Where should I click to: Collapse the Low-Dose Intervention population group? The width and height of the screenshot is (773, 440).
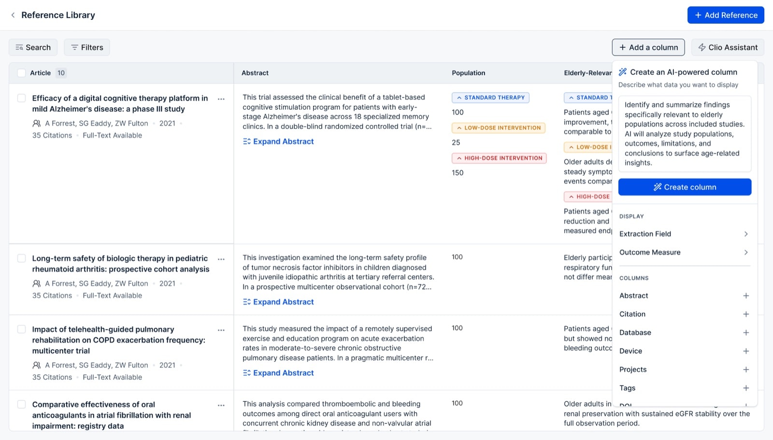coord(498,128)
